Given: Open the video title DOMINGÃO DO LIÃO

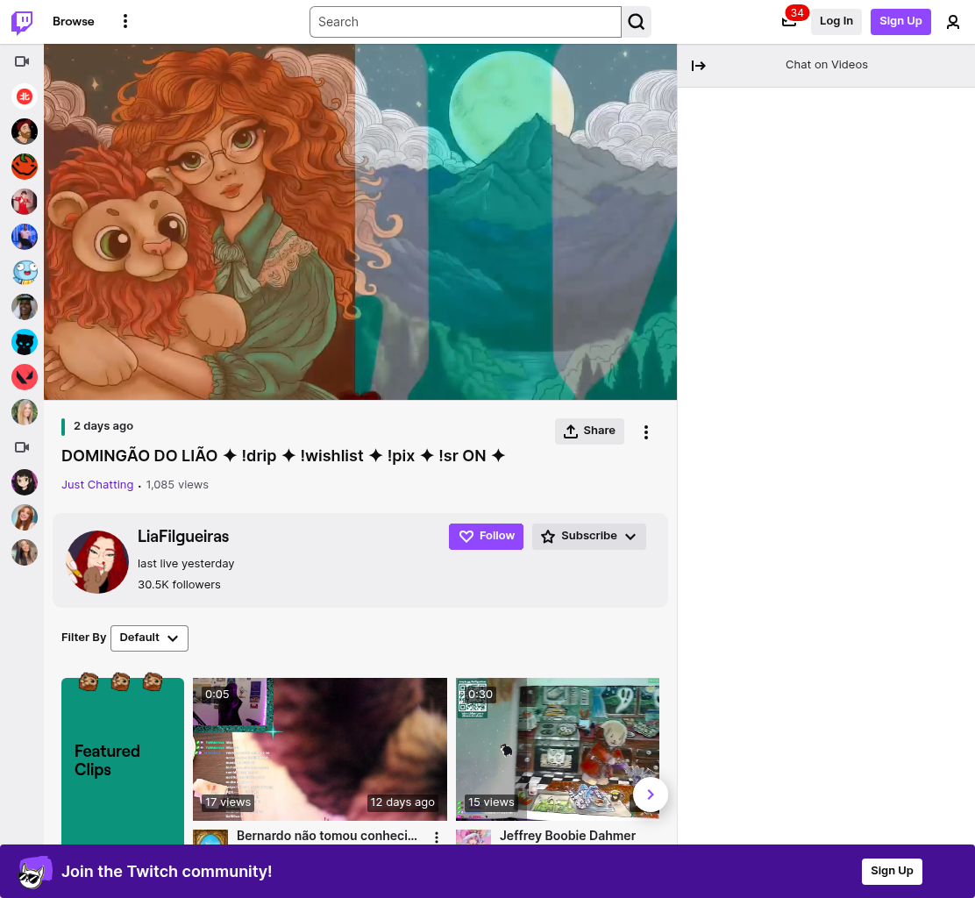Looking at the screenshot, I should coord(283,456).
